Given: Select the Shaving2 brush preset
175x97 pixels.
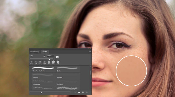Looking at the screenshot, I should (68, 83).
